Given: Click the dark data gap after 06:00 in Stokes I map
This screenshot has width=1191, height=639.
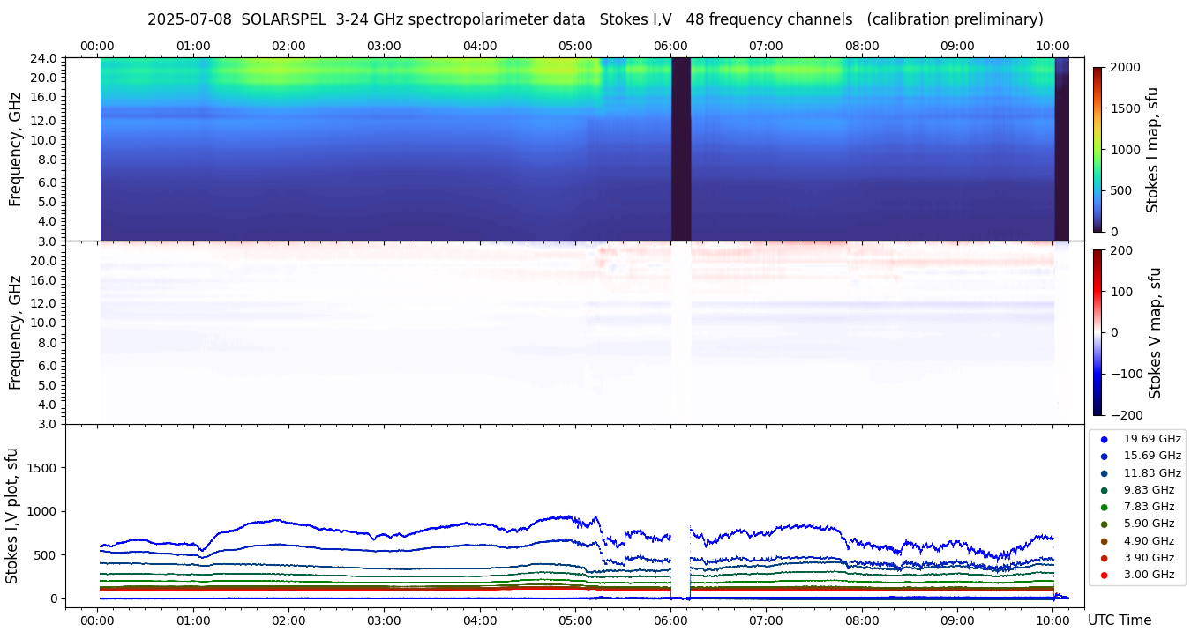Looking at the screenshot, I should (680, 149).
